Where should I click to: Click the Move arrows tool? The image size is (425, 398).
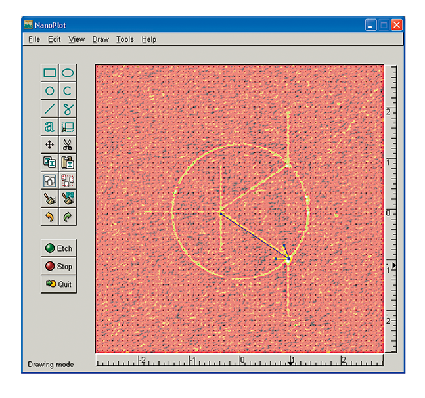point(50,144)
